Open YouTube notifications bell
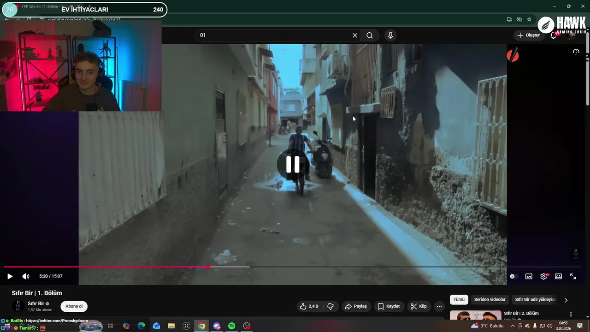This screenshot has width=590, height=332. pyautogui.click(x=554, y=36)
